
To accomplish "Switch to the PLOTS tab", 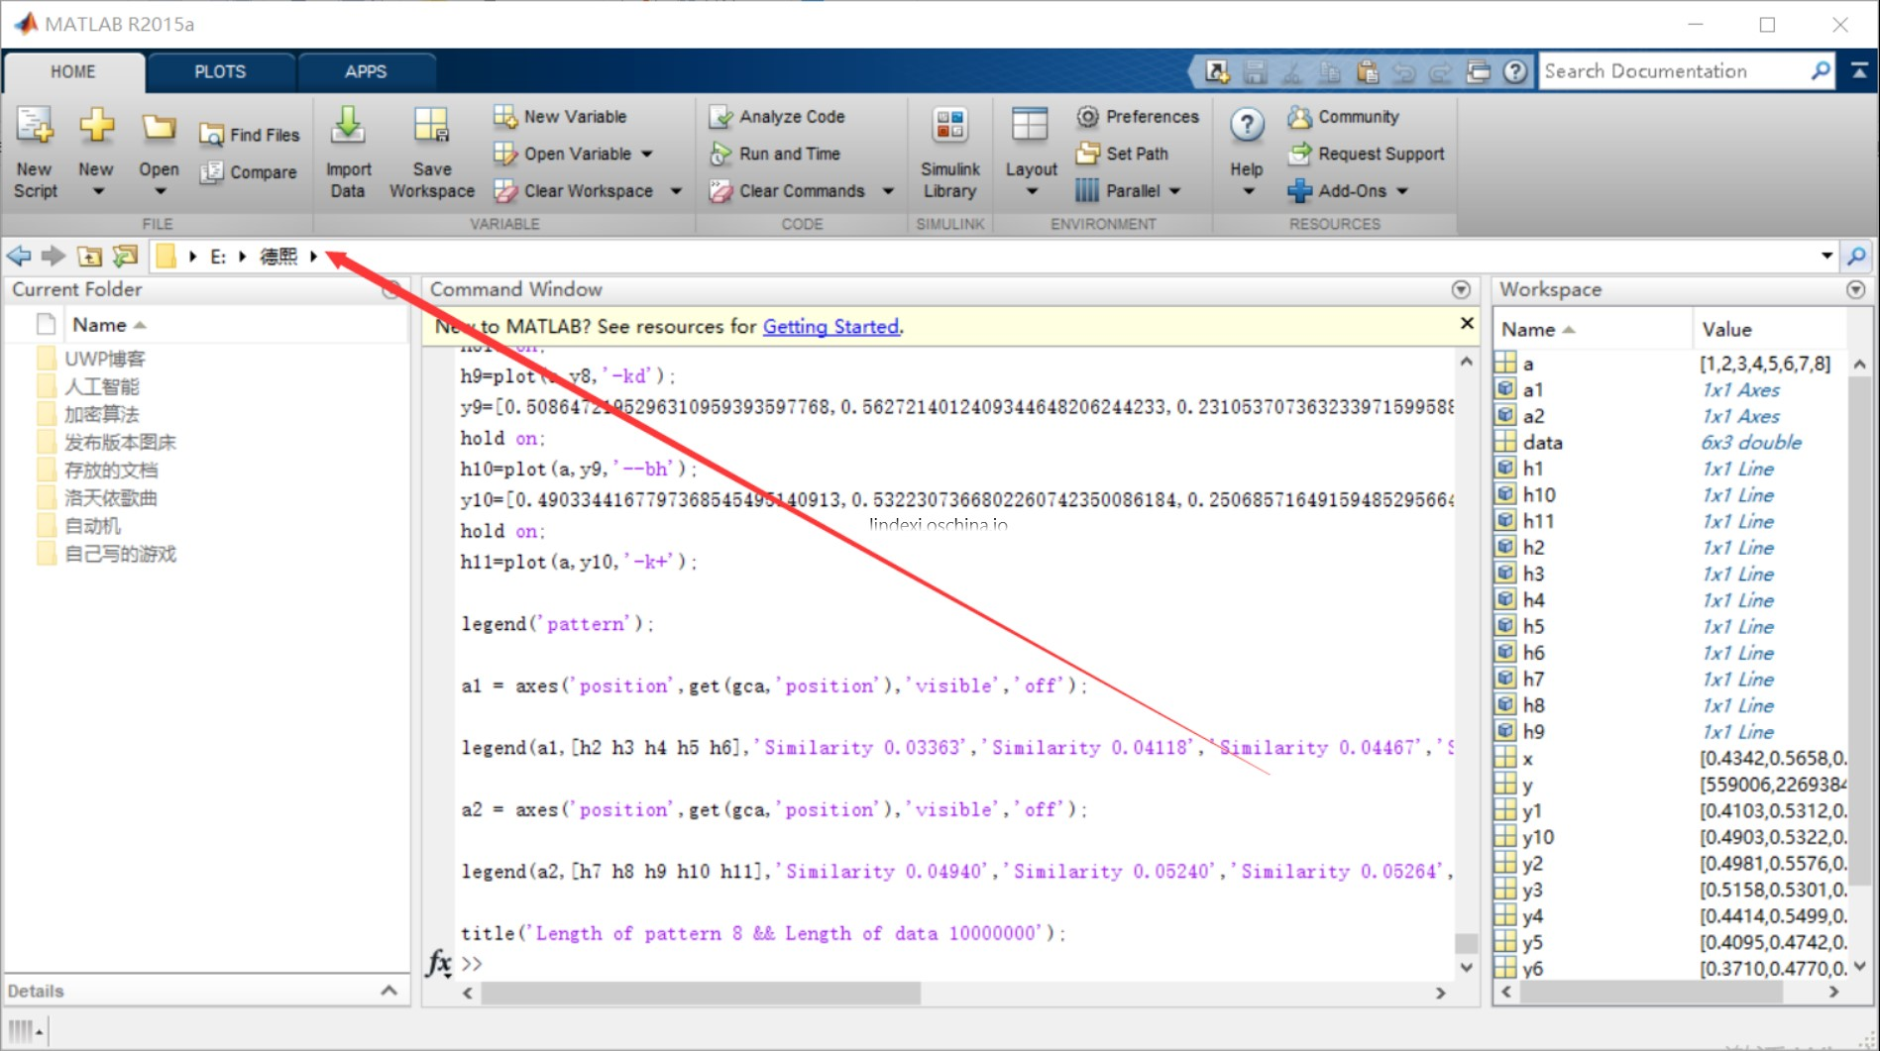I will (220, 72).
